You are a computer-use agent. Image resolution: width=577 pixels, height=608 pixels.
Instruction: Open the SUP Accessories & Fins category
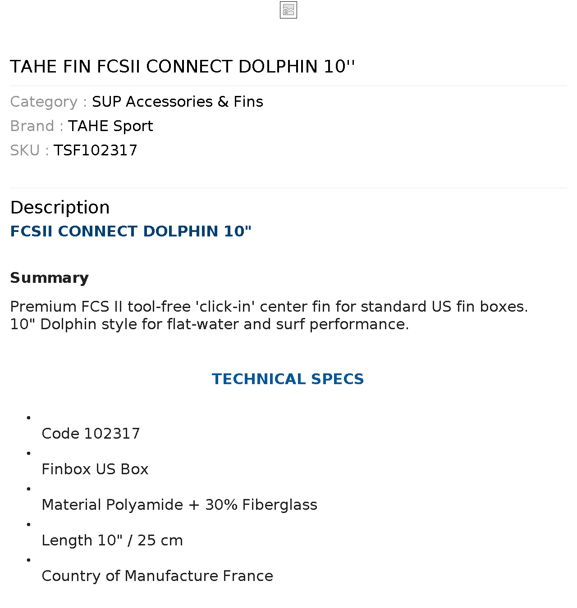coord(178,102)
